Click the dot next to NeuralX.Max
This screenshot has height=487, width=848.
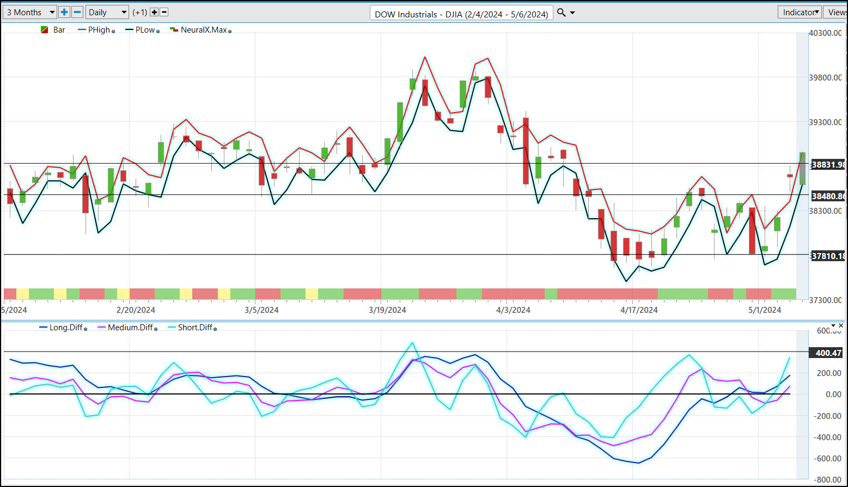click(x=230, y=32)
